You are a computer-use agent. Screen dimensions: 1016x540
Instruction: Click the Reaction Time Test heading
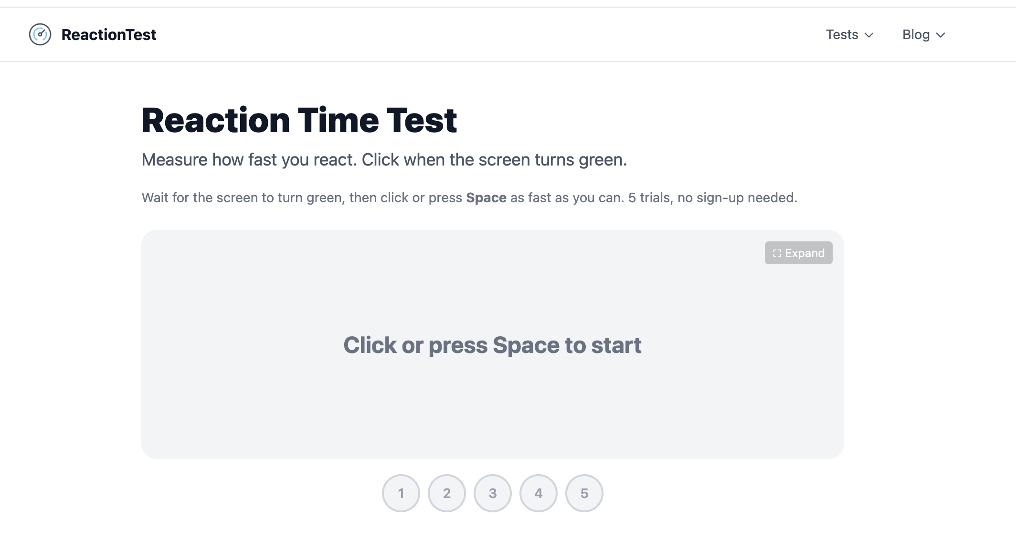(x=299, y=120)
